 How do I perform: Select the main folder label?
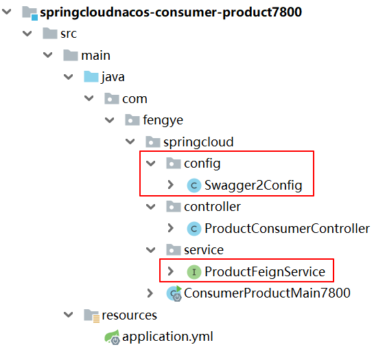point(96,56)
